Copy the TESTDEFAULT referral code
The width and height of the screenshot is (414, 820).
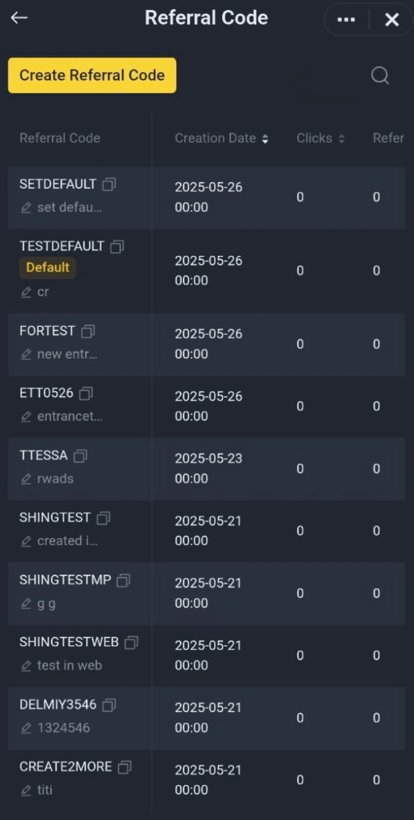(117, 246)
